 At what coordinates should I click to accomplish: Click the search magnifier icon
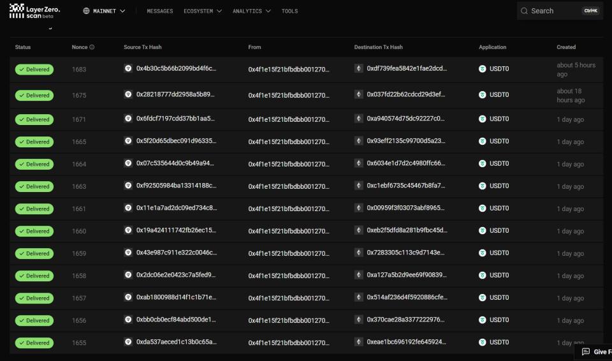coord(524,11)
